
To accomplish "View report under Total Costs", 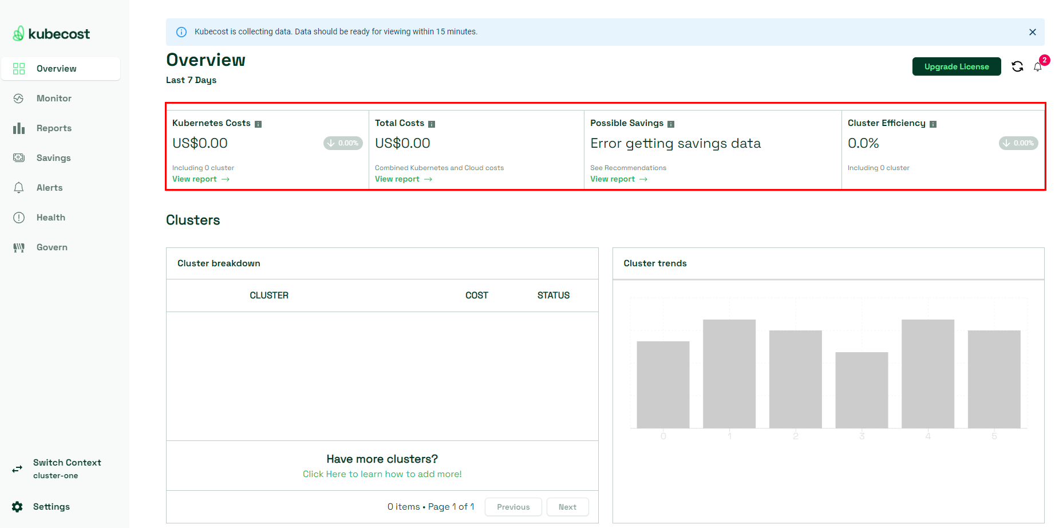I will tap(404, 179).
